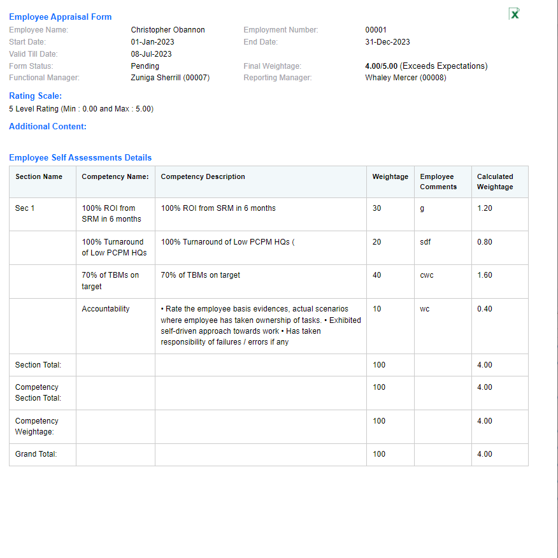
Task: Click competency '100% Turnaround of Low PCPM HQs'
Action: click(x=114, y=247)
